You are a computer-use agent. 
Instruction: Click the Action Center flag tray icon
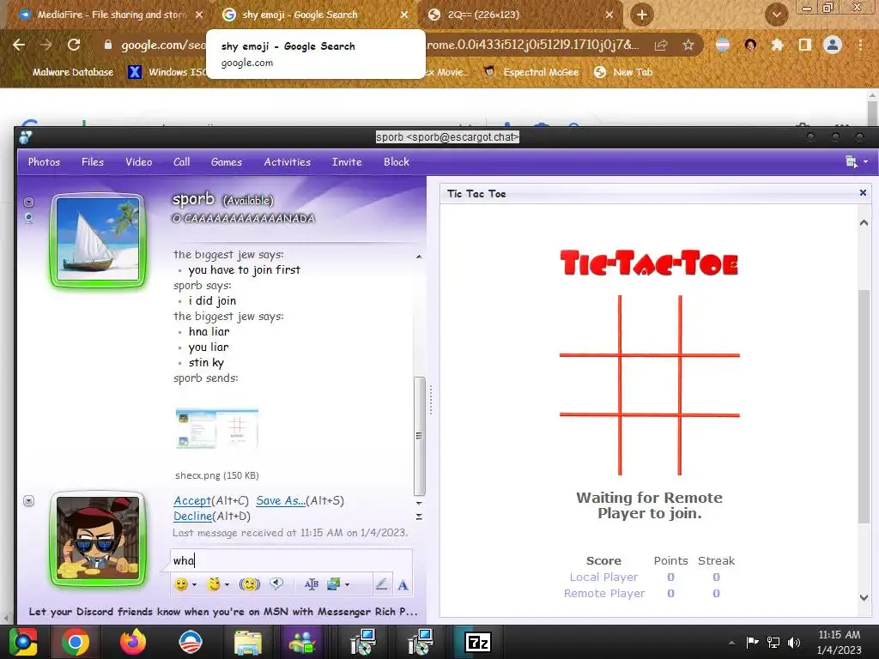click(x=752, y=642)
